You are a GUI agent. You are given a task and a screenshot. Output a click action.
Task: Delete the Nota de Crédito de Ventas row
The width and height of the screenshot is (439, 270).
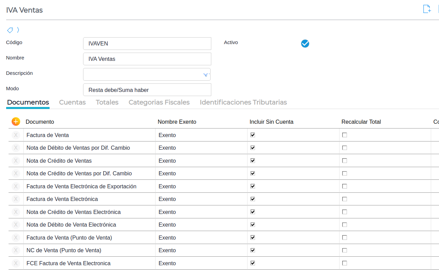(16, 161)
